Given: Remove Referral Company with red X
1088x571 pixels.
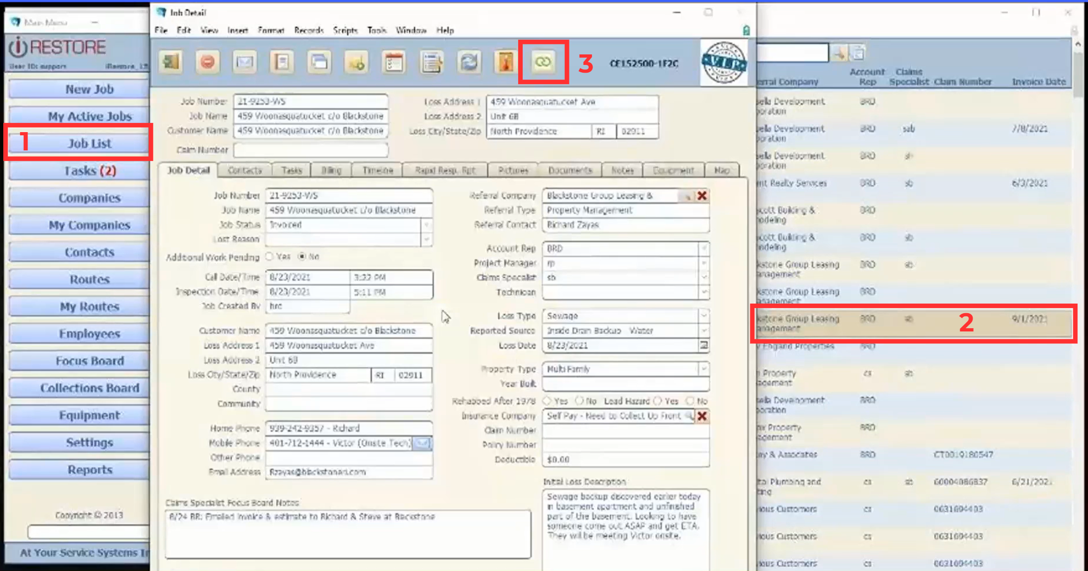Looking at the screenshot, I should coord(702,196).
